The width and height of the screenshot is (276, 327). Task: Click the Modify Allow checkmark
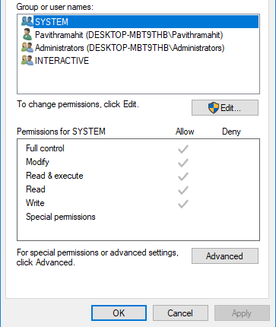183,163
